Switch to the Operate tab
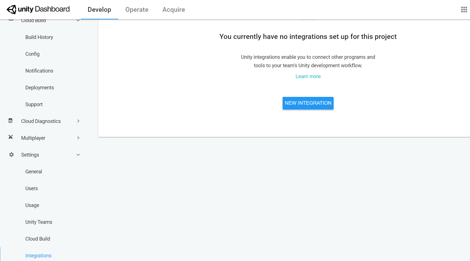The image size is (470, 261). 137,10
